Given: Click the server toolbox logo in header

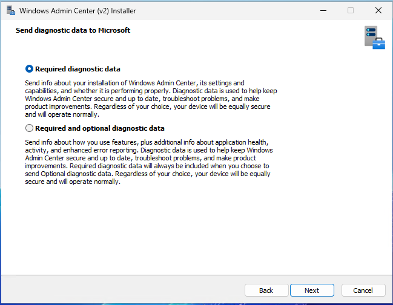Looking at the screenshot, I should pyautogui.click(x=374, y=38).
